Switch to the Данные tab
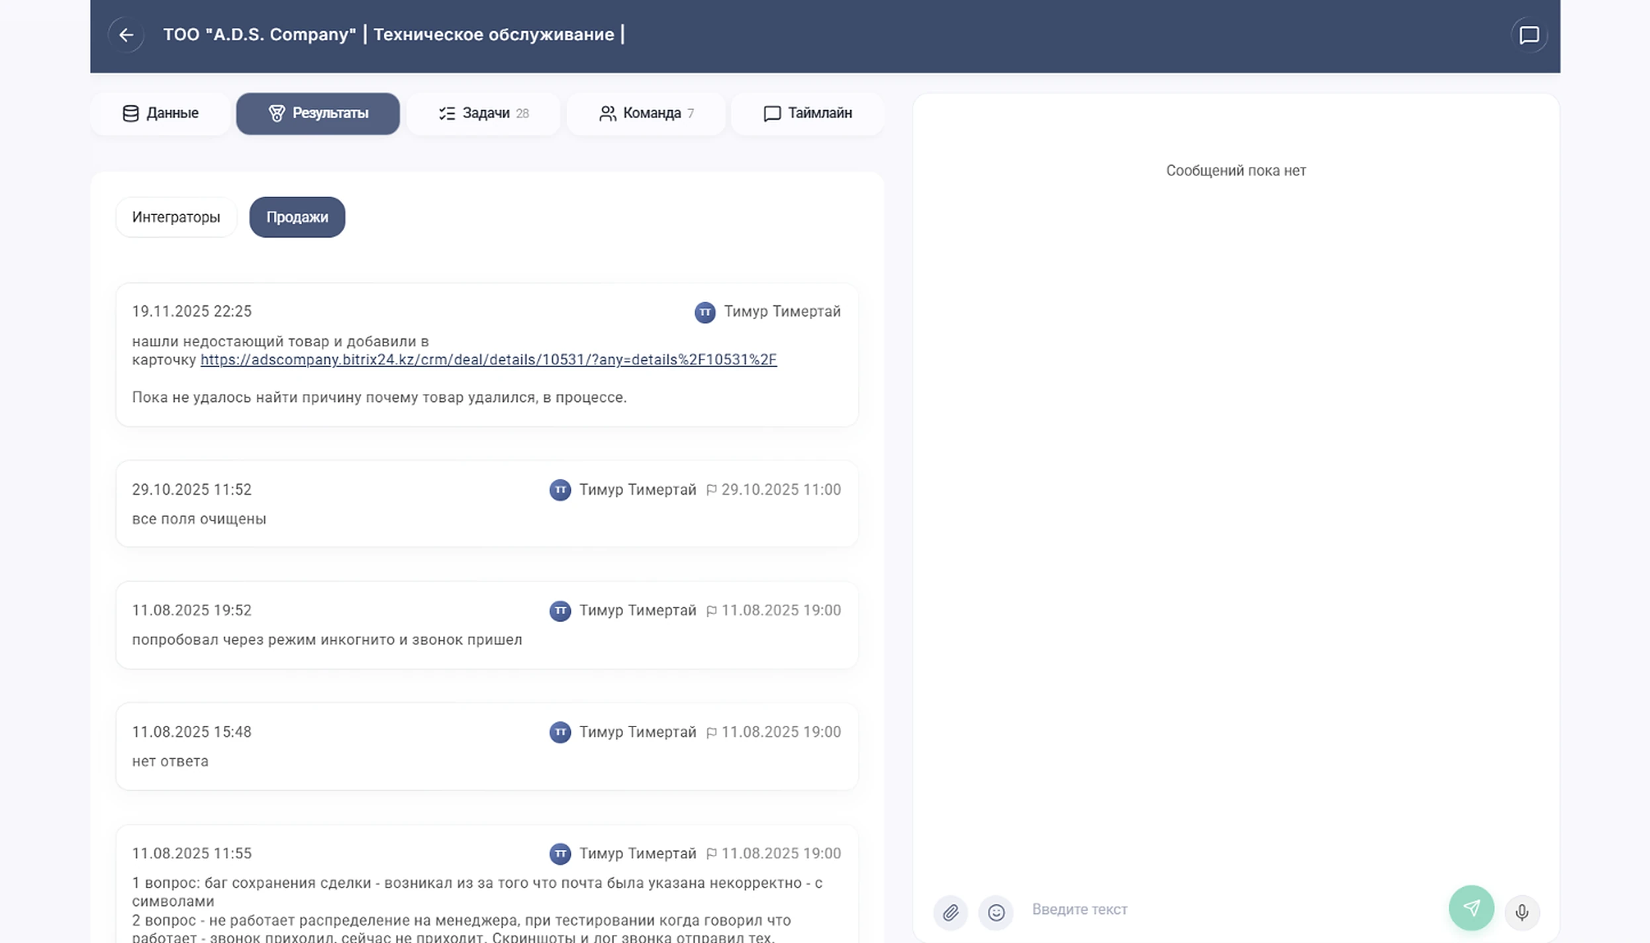 click(160, 113)
